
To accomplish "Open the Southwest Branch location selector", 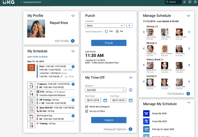I will coord(31,2).
